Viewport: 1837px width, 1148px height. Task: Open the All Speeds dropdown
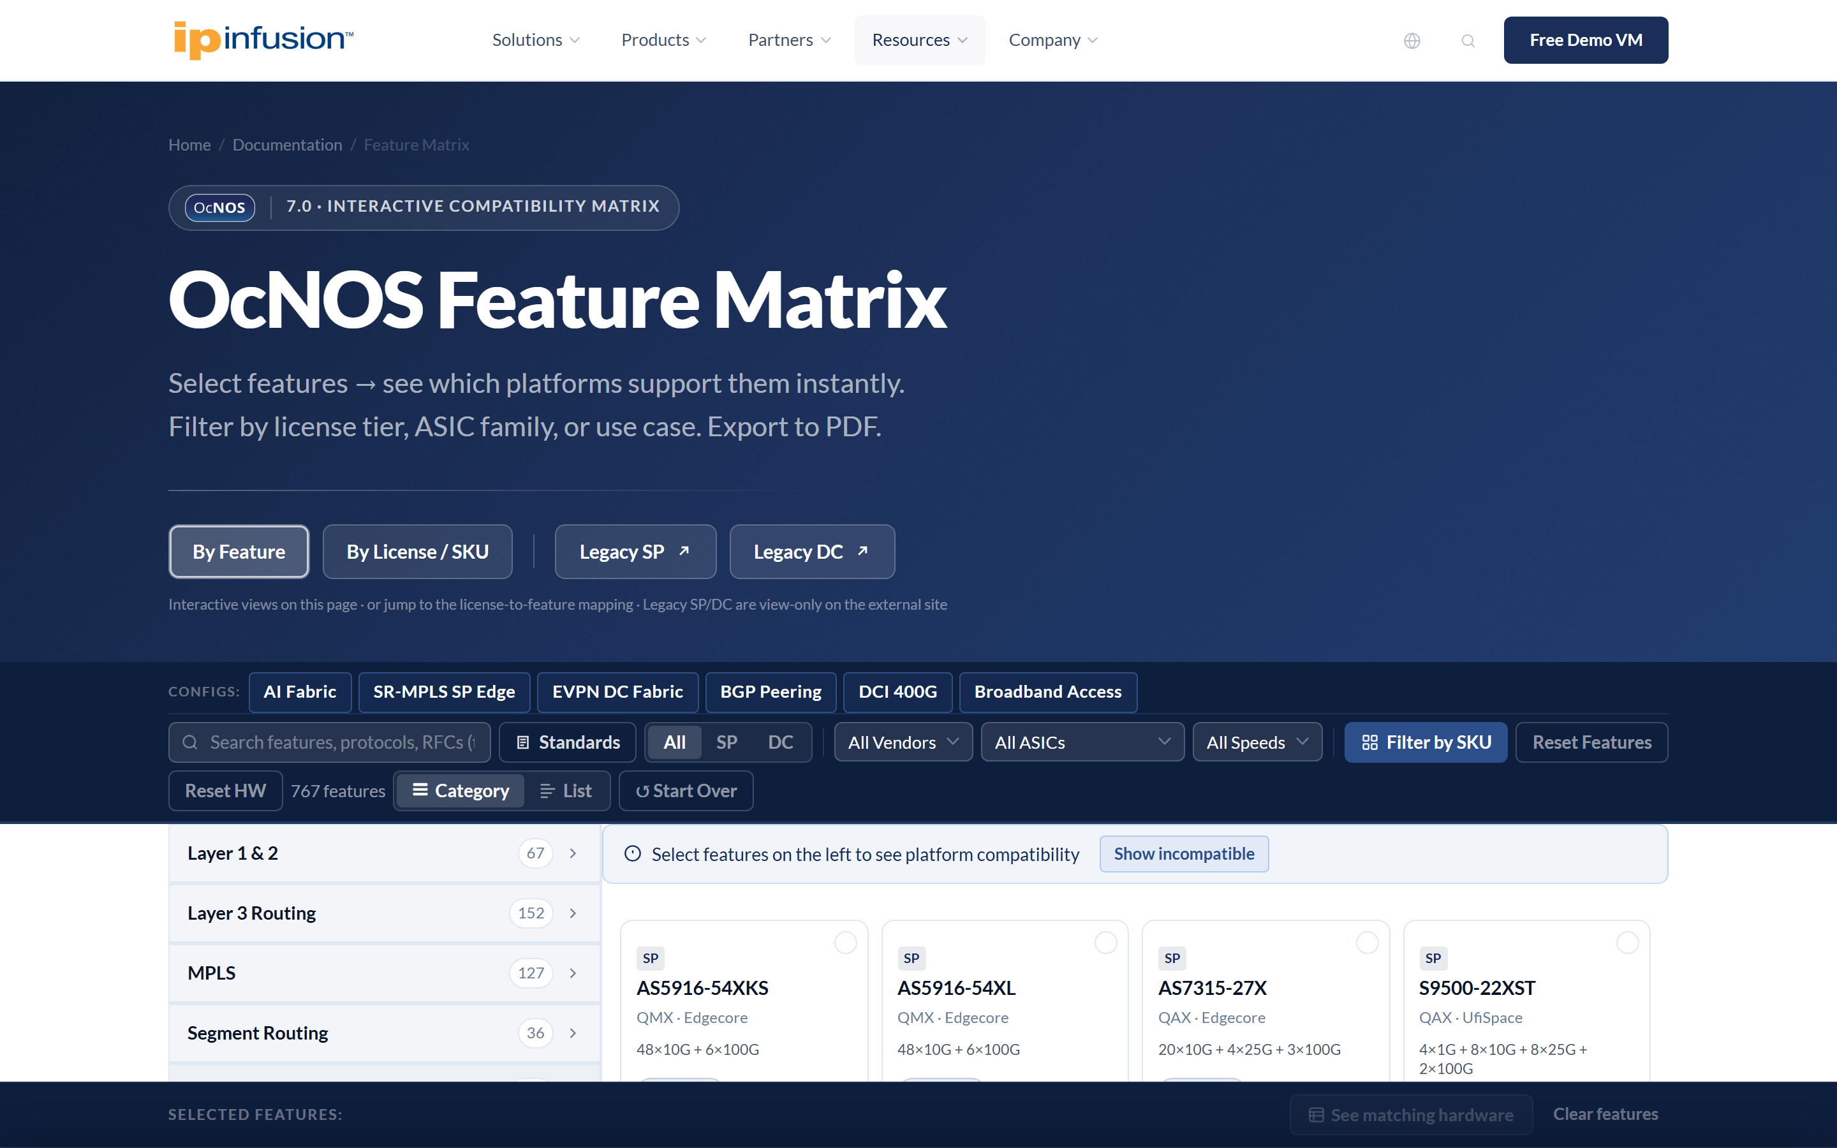point(1257,742)
